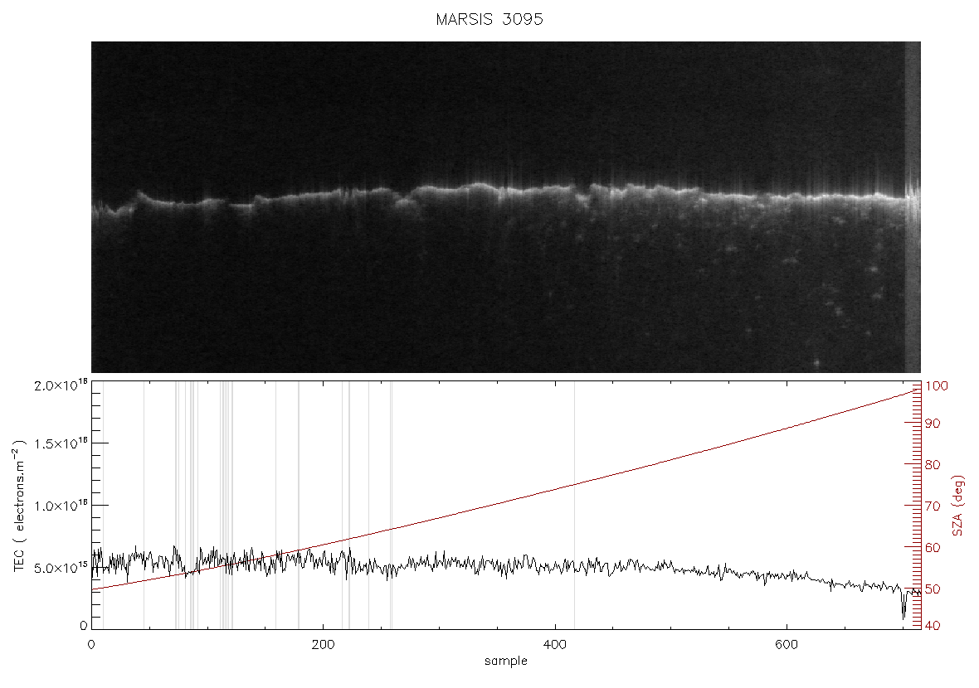Click the 50 value on the SZA axis
This screenshot has height=688, width=979.
click(933, 589)
